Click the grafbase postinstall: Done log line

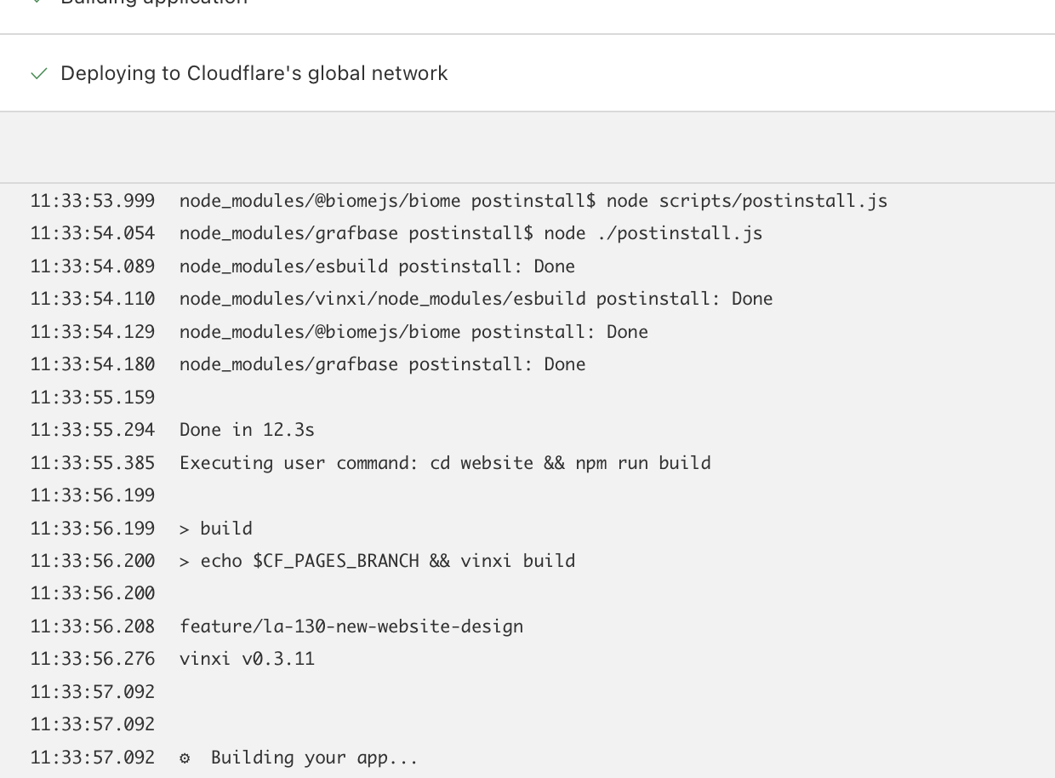[382, 364]
